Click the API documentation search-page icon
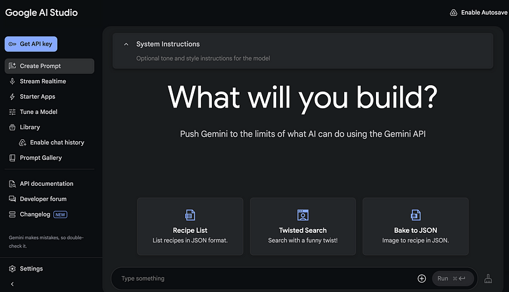The width and height of the screenshot is (509, 292). [x=12, y=184]
